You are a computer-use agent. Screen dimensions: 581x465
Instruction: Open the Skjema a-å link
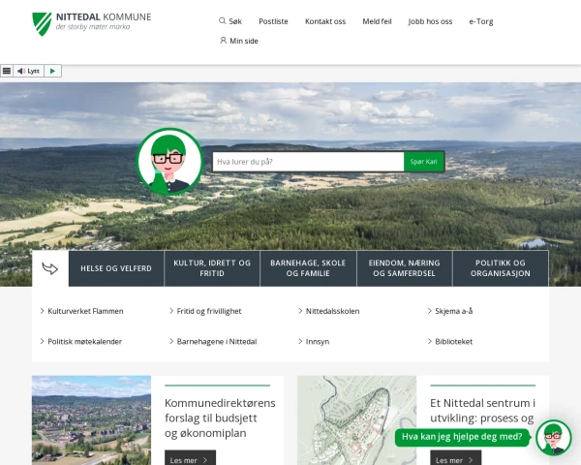click(453, 311)
